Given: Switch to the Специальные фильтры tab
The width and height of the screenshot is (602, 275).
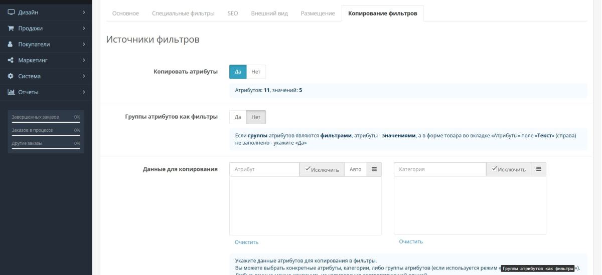Looking at the screenshot, I should click(183, 13).
